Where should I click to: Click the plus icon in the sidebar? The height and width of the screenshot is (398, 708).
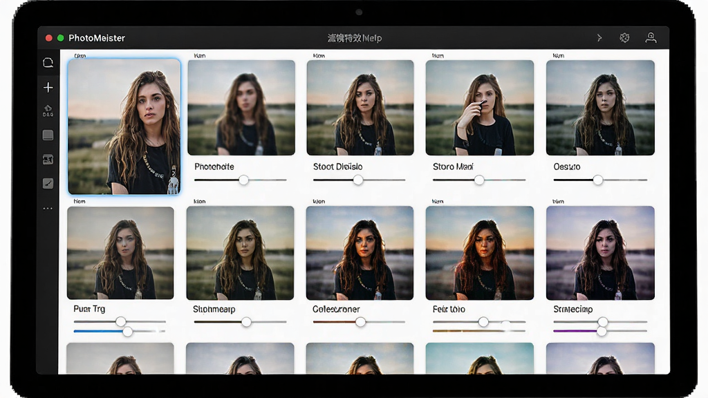pos(48,87)
